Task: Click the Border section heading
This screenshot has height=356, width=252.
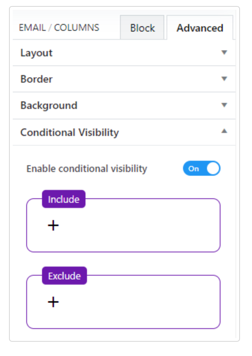Action: tap(36, 79)
